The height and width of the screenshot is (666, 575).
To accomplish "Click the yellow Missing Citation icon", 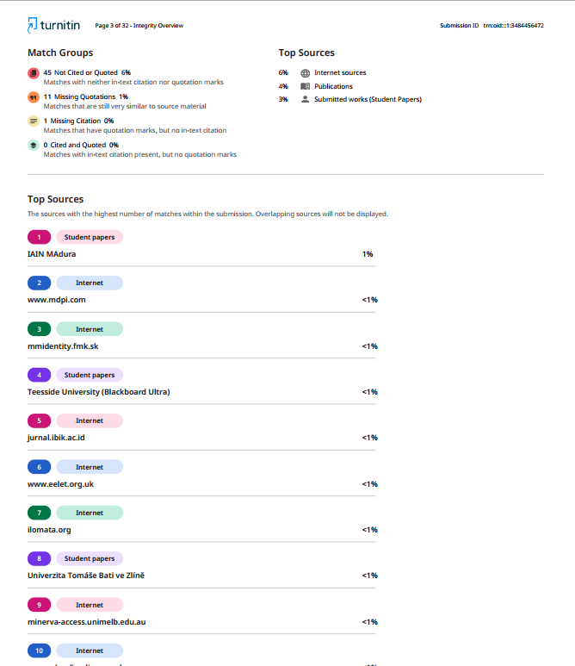I will coord(34,121).
